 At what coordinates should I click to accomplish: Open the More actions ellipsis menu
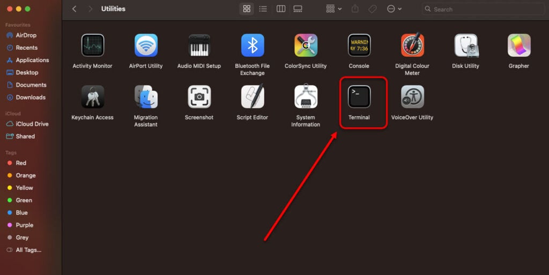[394, 9]
